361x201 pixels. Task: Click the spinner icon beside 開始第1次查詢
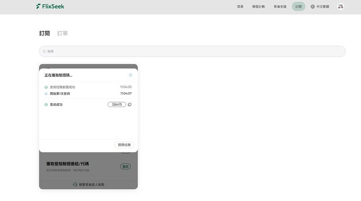[x=46, y=94]
